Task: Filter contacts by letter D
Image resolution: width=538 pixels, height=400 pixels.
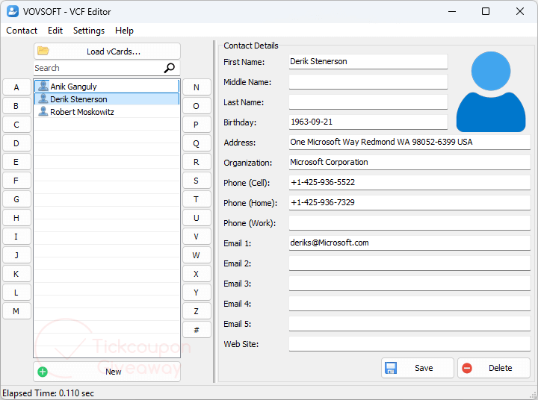Action: point(16,143)
